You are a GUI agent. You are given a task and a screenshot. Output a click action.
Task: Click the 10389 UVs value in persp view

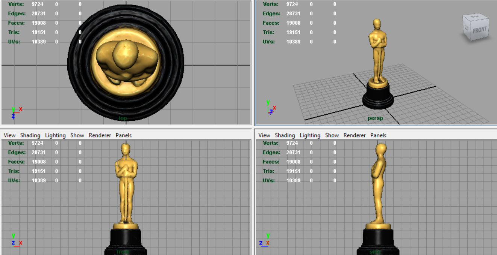[x=293, y=42]
